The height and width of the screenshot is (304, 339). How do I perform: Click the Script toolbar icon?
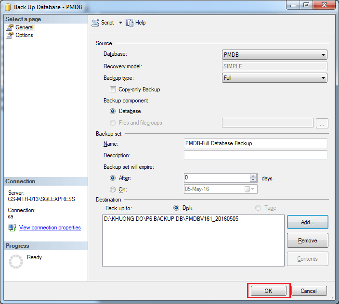(x=95, y=23)
